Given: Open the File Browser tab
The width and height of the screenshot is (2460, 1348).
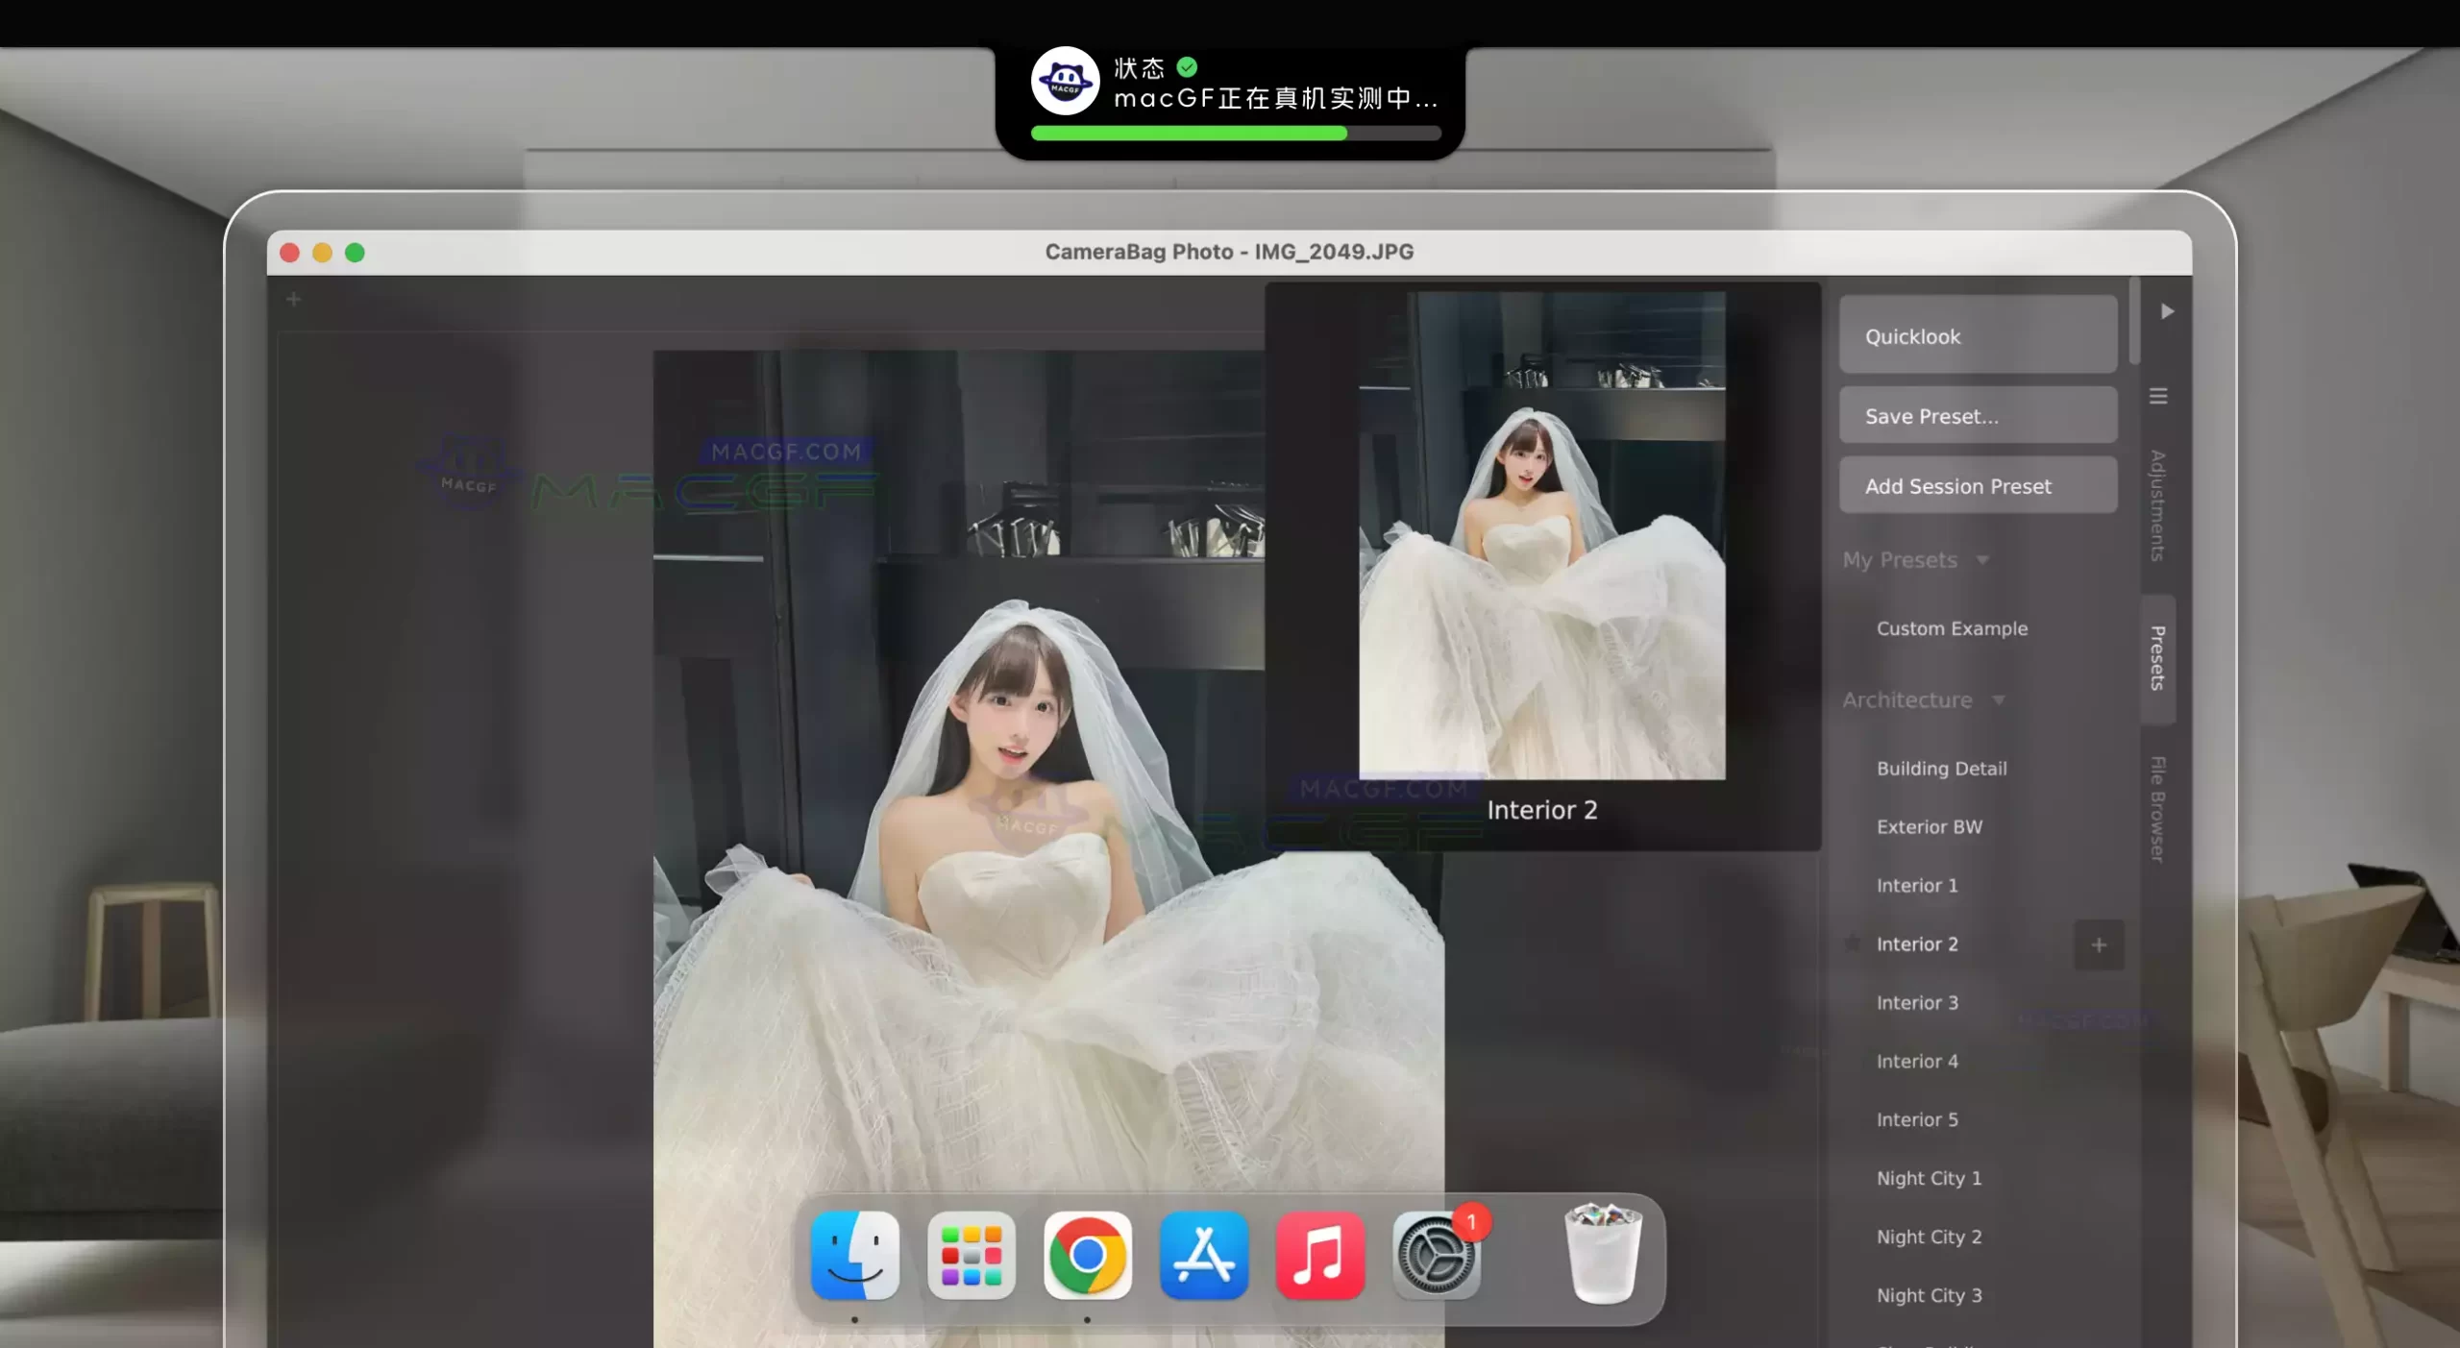Looking at the screenshot, I should click(2157, 809).
